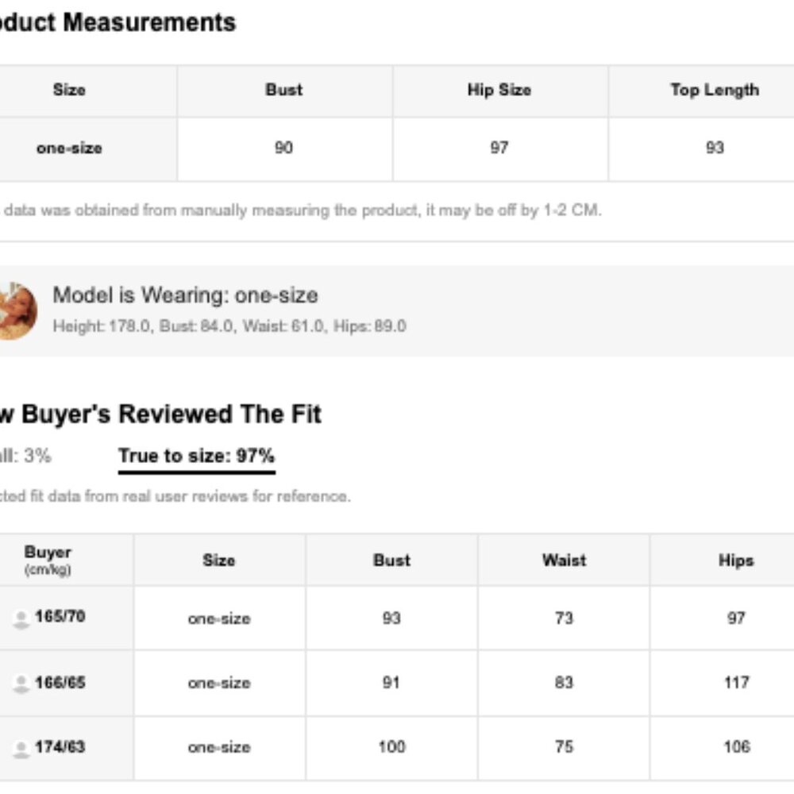This screenshot has height=794, width=794.
Task: Click the Hips header in buyer table
Action: (x=736, y=560)
